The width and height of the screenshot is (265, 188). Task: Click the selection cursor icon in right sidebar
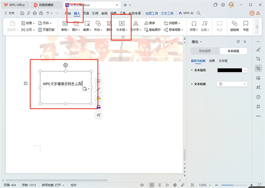[x=258, y=59]
